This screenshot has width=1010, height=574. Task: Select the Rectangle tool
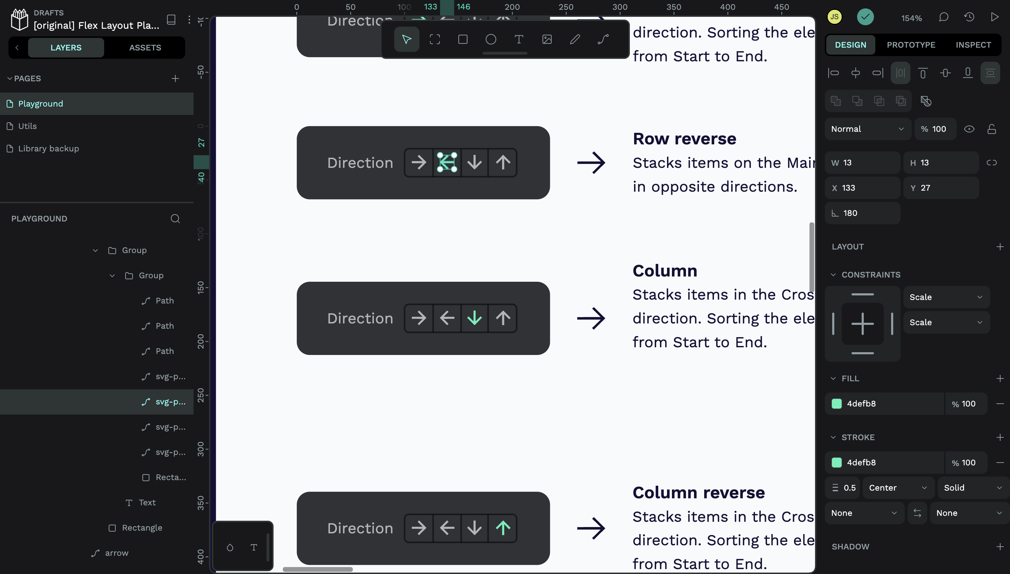tap(462, 39)
